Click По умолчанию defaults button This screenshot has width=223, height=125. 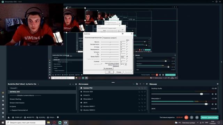[108, 68]
